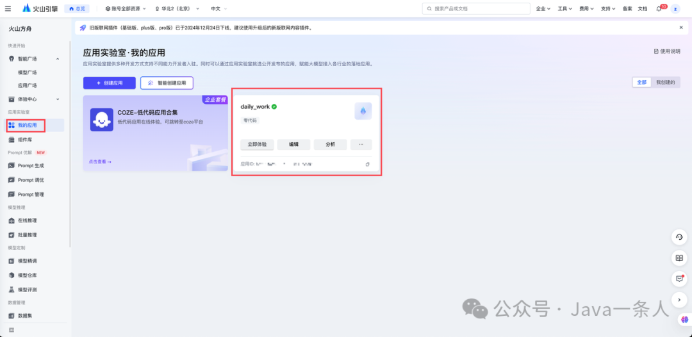Click the search products or docs field
Viewport: 692px width, 337px height.
coord(475,8)
